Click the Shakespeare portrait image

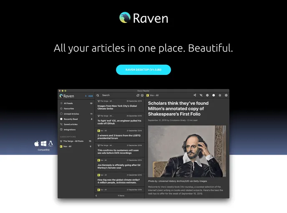pos(187,151)
